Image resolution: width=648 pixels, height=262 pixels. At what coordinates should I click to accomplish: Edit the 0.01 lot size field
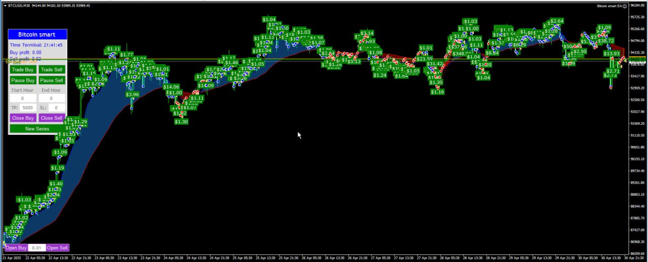click(x=36, y=248)
